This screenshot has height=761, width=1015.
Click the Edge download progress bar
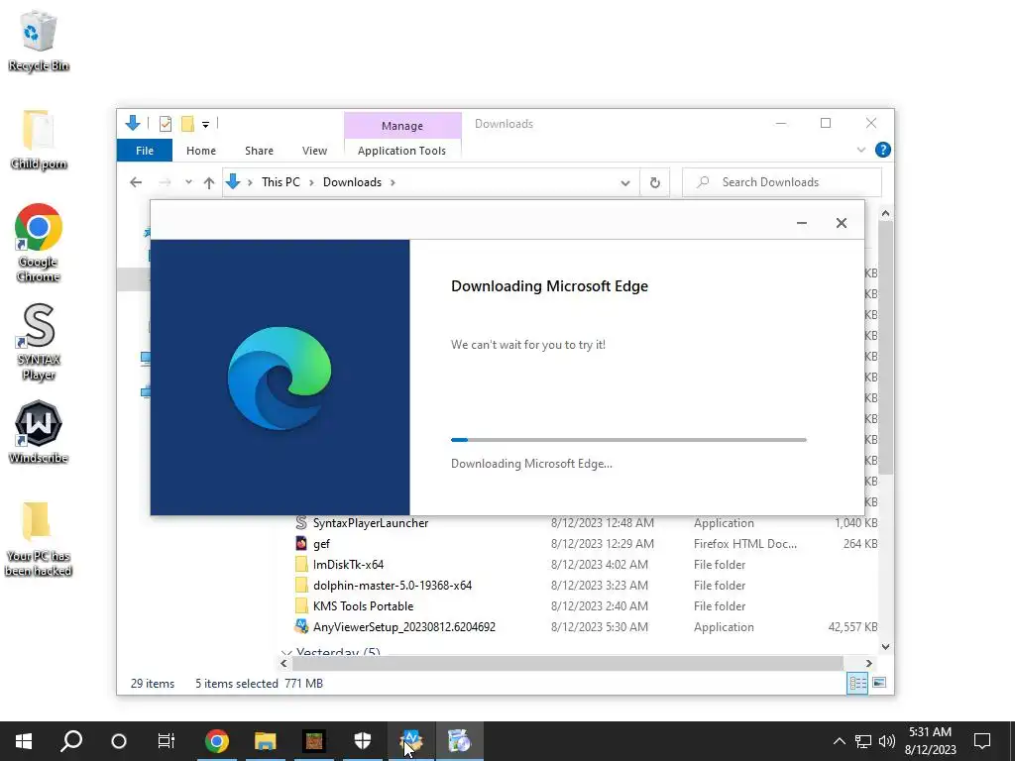[628, 440]
